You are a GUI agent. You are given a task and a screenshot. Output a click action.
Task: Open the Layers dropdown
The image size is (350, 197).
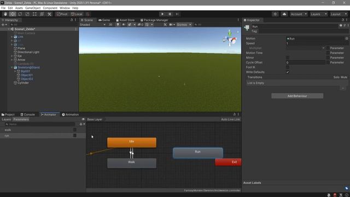(319, 14)
